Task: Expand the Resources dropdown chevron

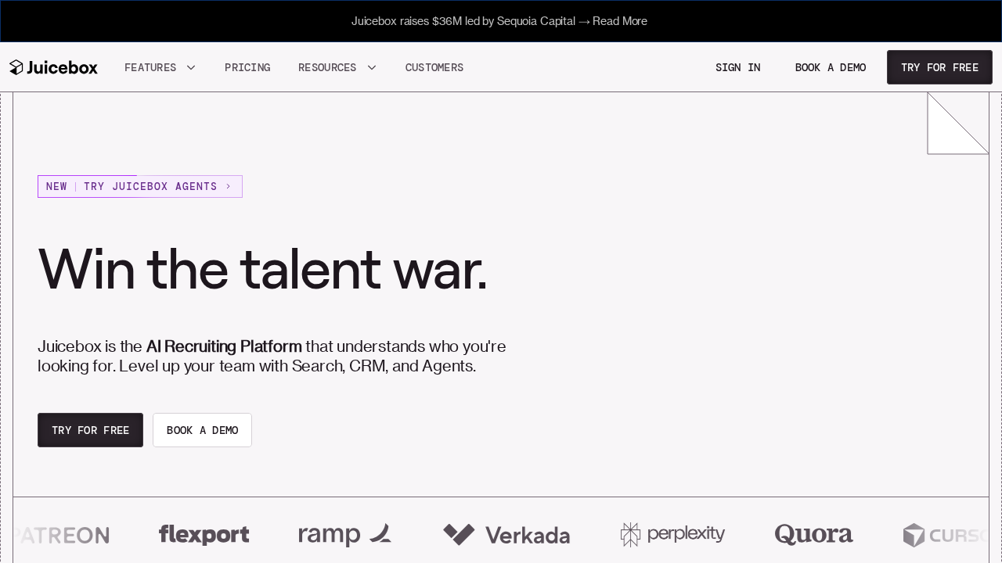Action: click(372, 68)
